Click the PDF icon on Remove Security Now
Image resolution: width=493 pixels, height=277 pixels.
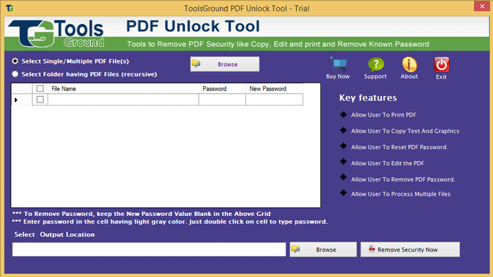[372, 249]
